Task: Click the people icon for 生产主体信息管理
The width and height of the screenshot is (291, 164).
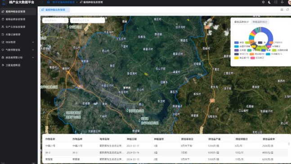Action: coord(3,27)
